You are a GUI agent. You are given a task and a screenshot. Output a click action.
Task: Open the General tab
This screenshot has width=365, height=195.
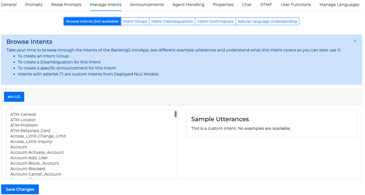tap(9, 5)
